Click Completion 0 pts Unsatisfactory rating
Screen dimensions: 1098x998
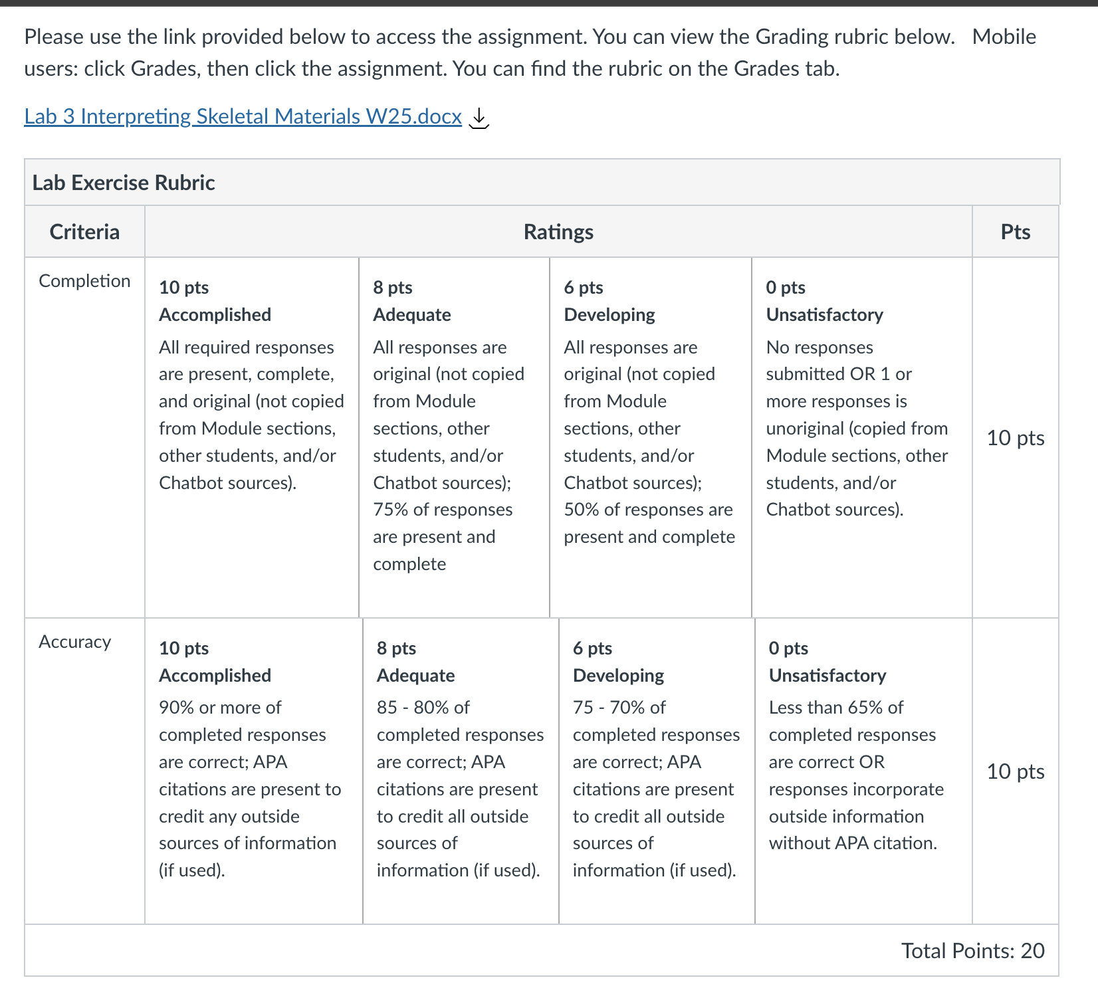point(862,437)
